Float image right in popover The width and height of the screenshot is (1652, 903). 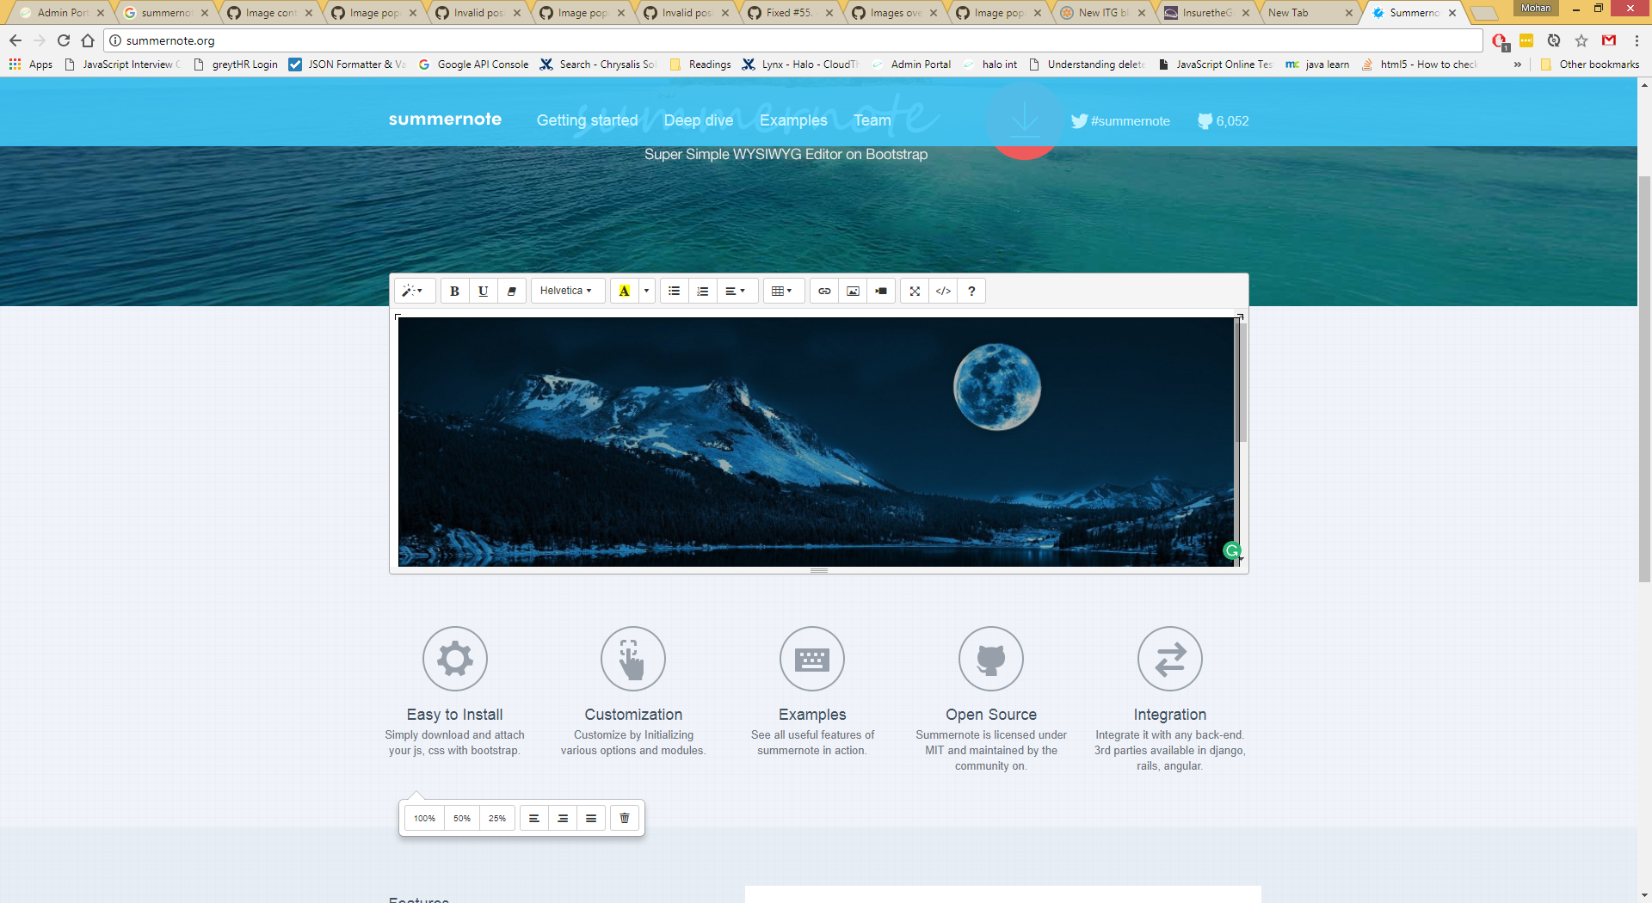[563, 818]
